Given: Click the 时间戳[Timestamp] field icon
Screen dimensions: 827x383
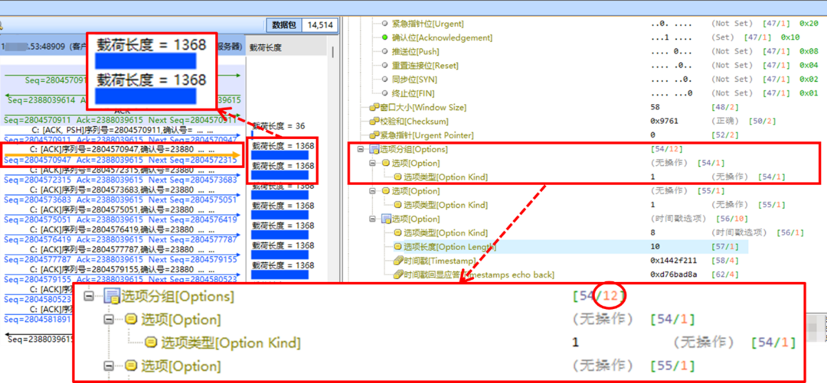Looking at the screenshot, I should click(399, 261).
